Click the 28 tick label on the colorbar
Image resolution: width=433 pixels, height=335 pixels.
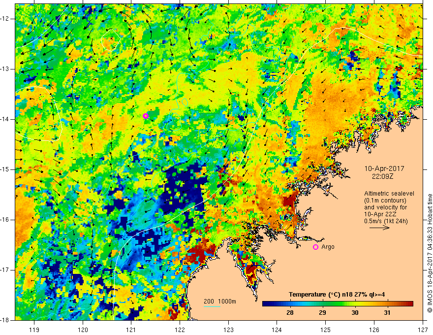click(290, 313)
